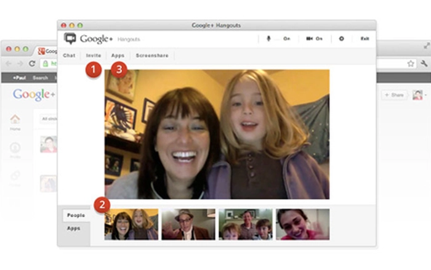Select thumbnail of woman and girl
431x270 pixels.
131,224
